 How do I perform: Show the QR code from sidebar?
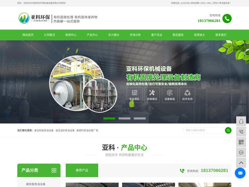point(241,142)
